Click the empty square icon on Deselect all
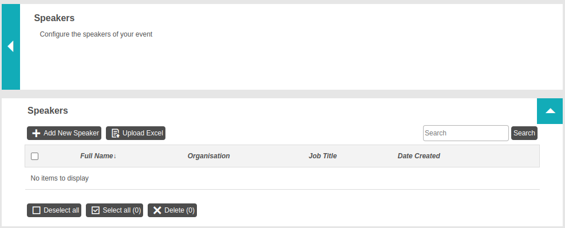 coord(37,210)
